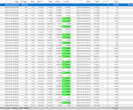
Task: Select close time 2025.07.28 09:10:00
Action: (x=83, y=24)
